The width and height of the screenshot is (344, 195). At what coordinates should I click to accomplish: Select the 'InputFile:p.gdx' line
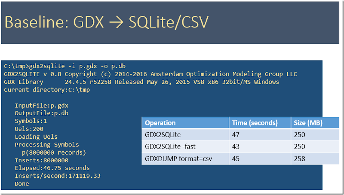coord(42,106)
